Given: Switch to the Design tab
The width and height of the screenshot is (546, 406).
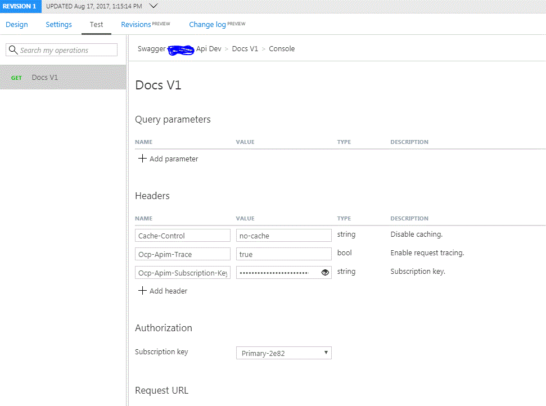Looking at the screenshot, I should [17, 25].
